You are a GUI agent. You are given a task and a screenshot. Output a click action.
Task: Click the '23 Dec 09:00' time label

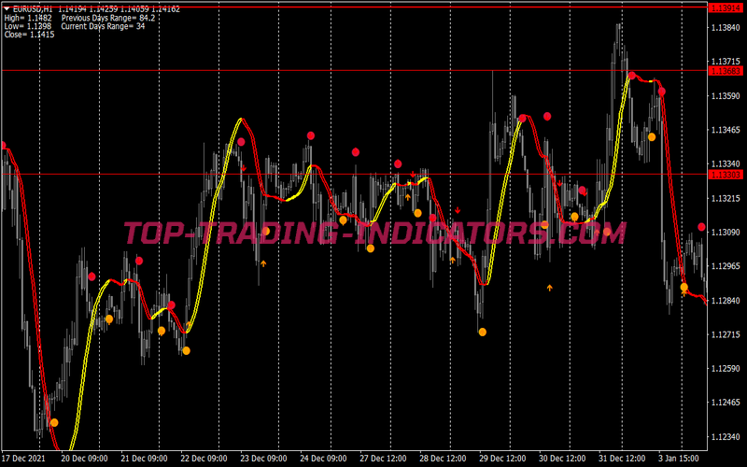(x=263, y=459)
